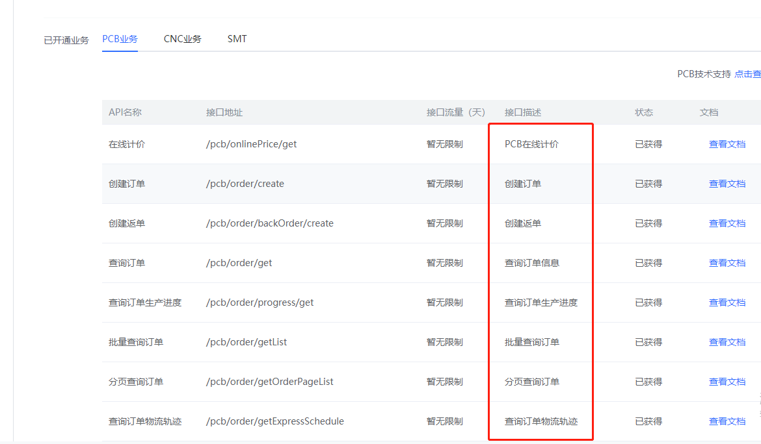761x444 pixels.
Task: Select the /pcb/onlinePrice/get endpoint path
Action: click(x=251, y=144)
